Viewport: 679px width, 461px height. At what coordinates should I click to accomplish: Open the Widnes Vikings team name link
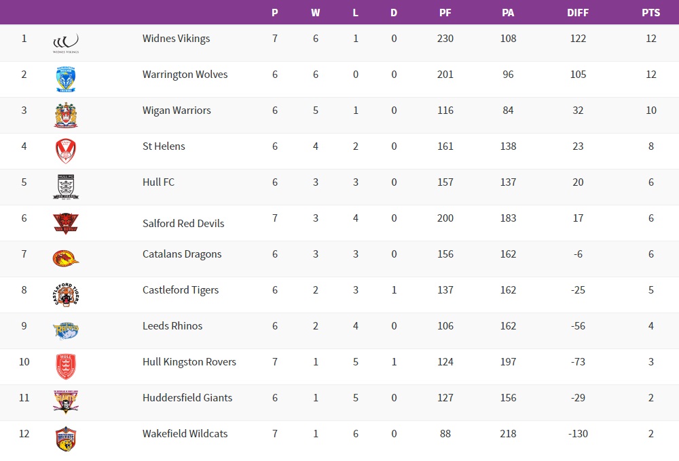coord(176,39)
